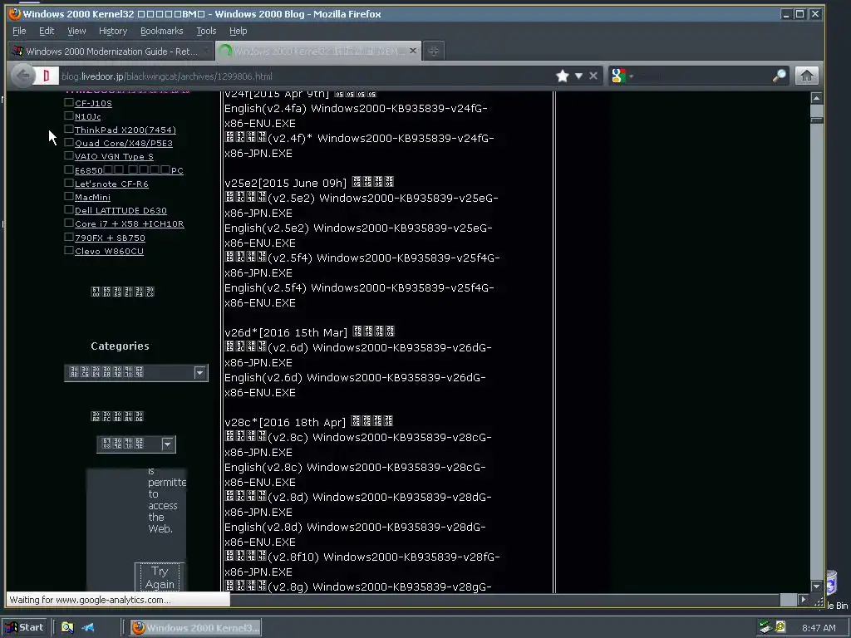Open the N10Jc link

tap(88, 116)
